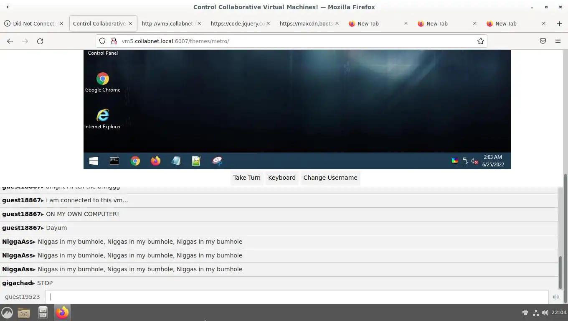Focus the chat message input field
568x321 pixels.
click(297, 297)
